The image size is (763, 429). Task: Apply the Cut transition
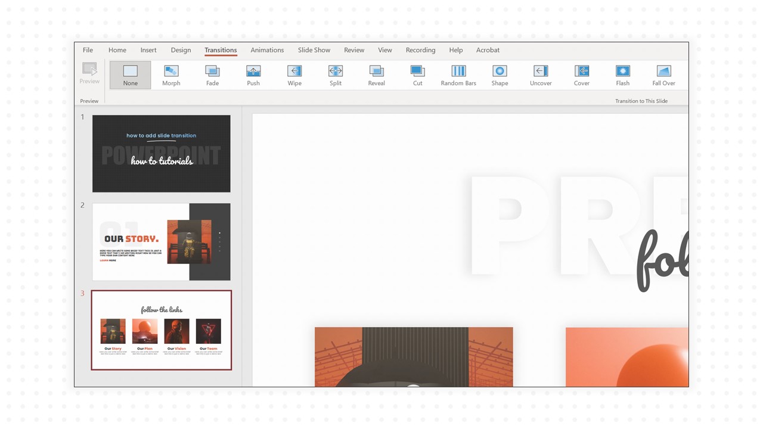417,74
